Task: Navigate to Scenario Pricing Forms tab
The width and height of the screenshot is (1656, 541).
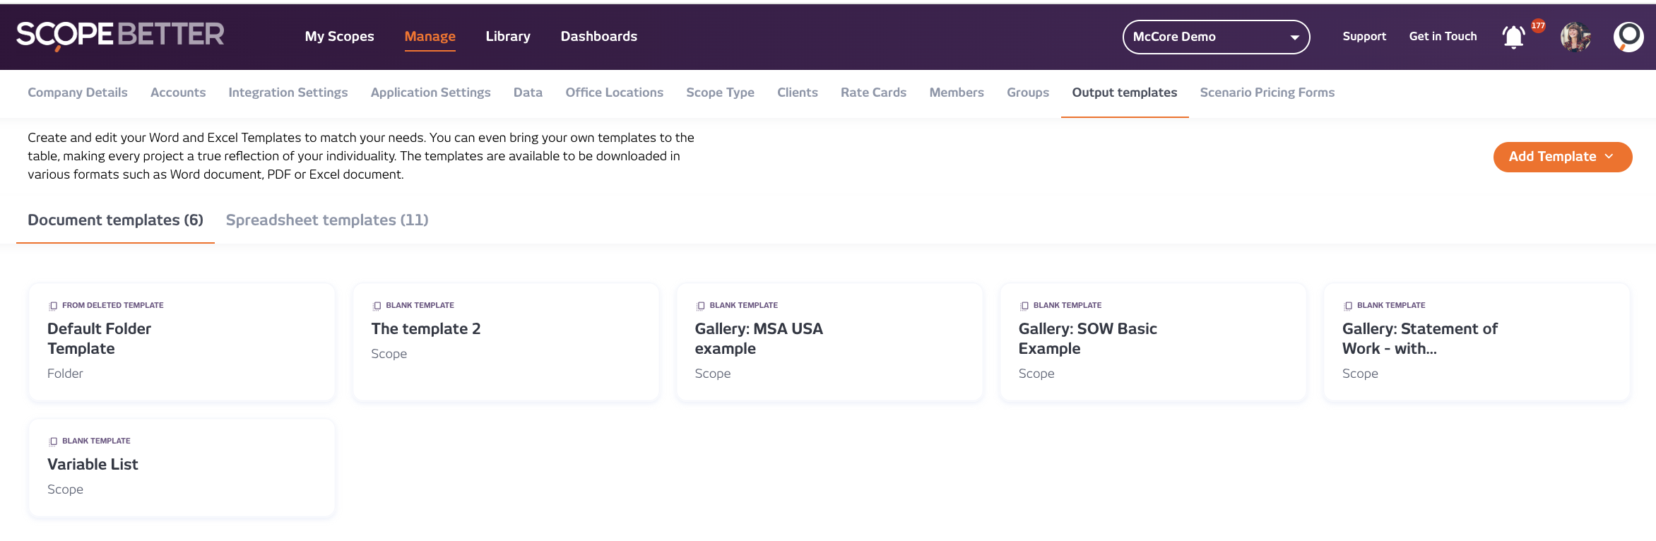Action: point(1267,93)
